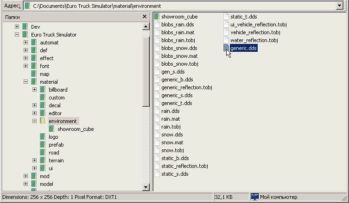Select the model folder in tree
349x203 pixels.
[46, 184]
